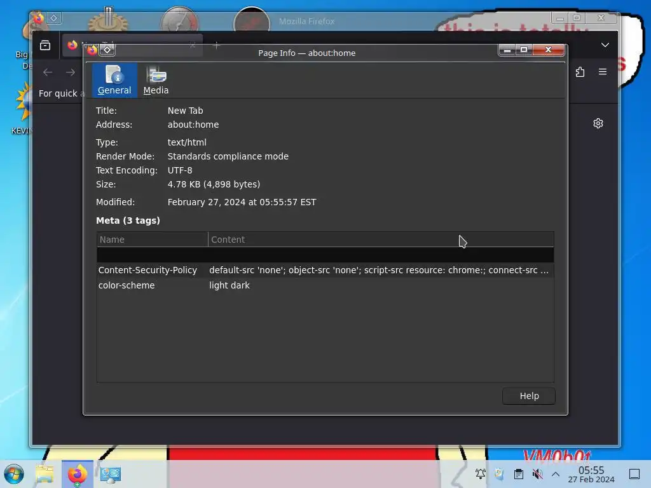Image resolution: width=651 pixels, height=488 pixels.
Task: Expand the Firefox list all tabs chevron
Action: (605, 45)
